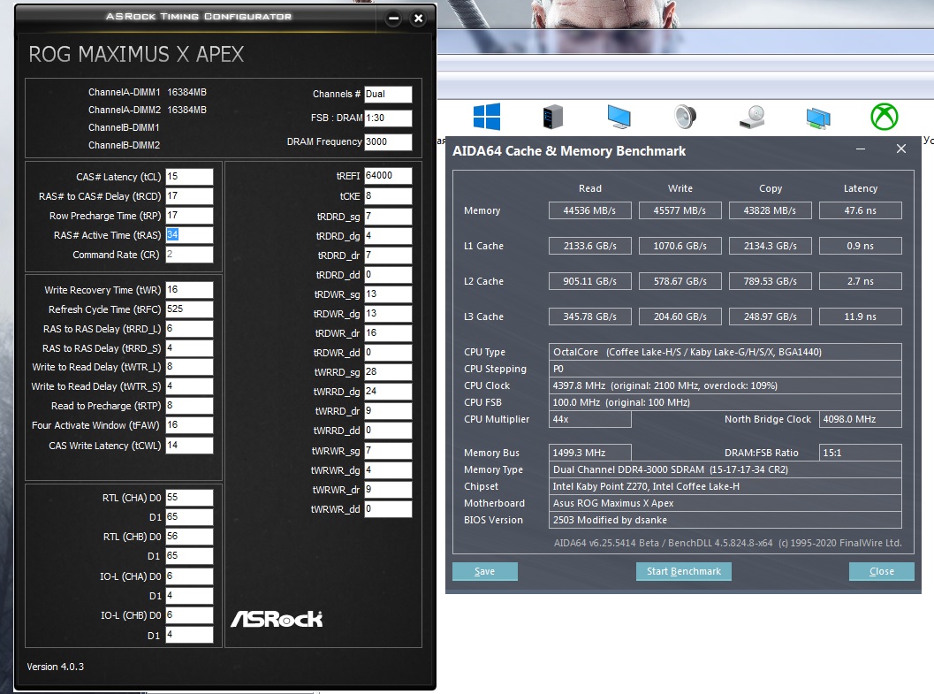
Task: Click the Windows logo icon in the background toolbar
Action: point(487,117)
